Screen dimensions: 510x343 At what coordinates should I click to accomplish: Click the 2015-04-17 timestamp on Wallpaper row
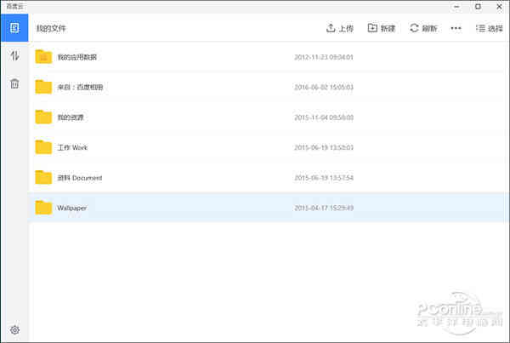pos(323,208)
